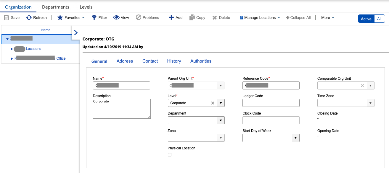Click the Delete button label
Image resolution: width=389 pixels, height=173 pixels.
[224, 18]
